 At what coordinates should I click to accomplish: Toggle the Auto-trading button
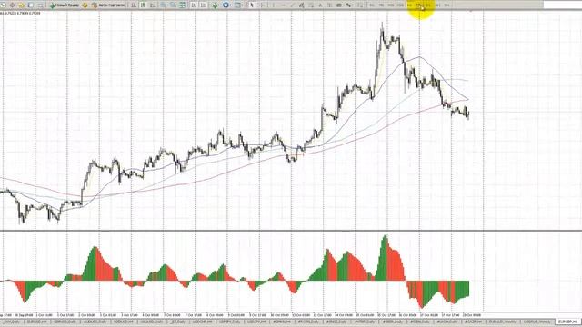point(108,5)
